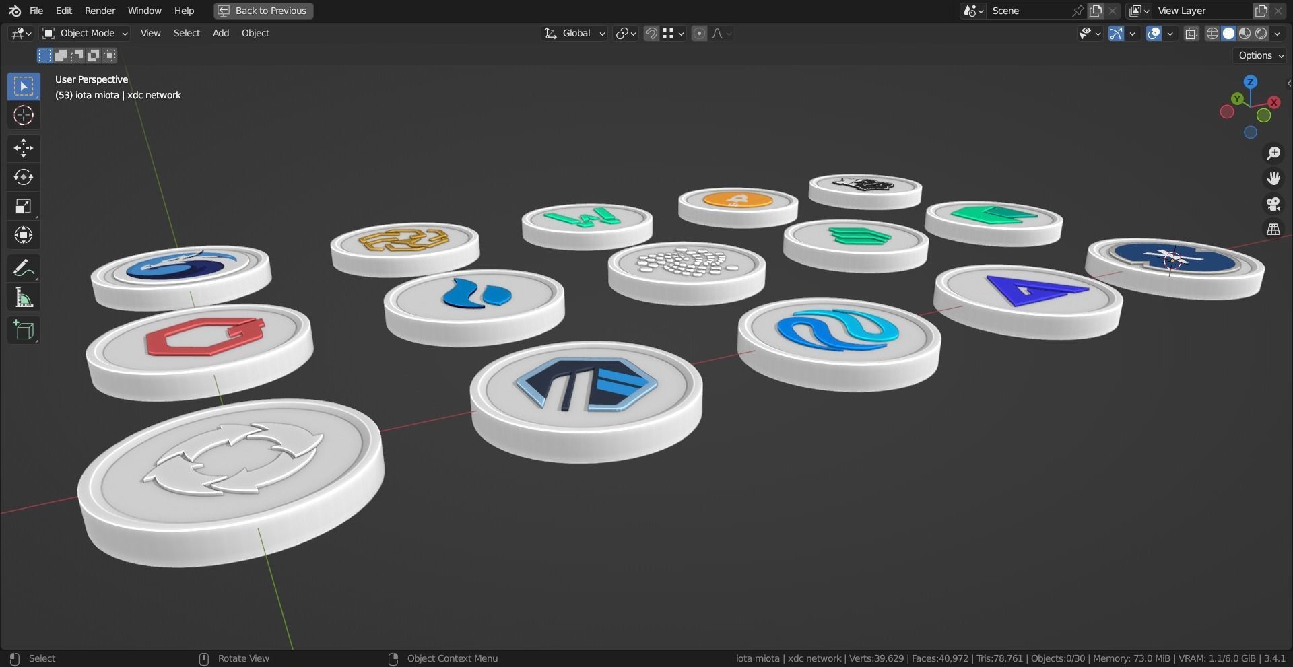This screenshot has height=667, width=1293.
Task: Toggle viewport overlays
Action: [x=1154, y=33]
